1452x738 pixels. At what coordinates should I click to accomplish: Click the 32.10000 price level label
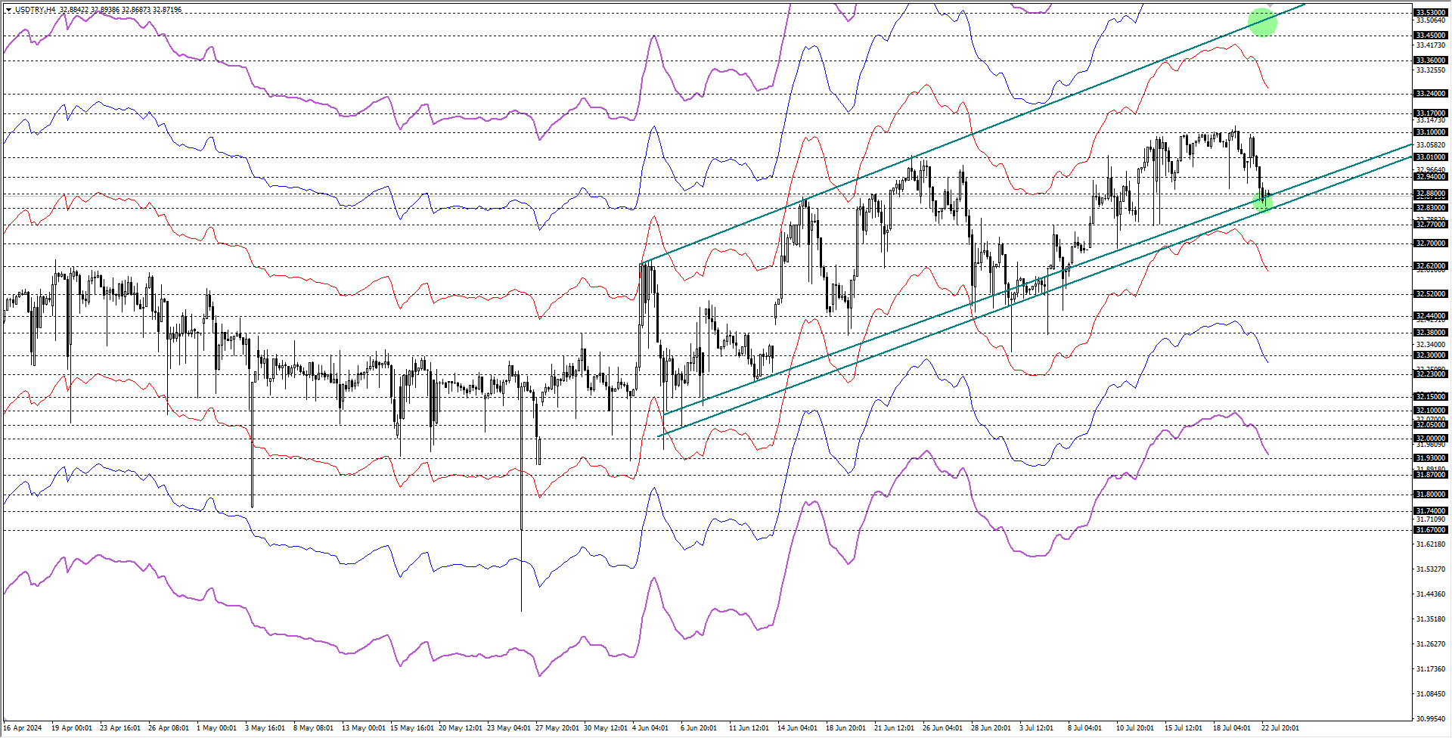coord(1430,411)
